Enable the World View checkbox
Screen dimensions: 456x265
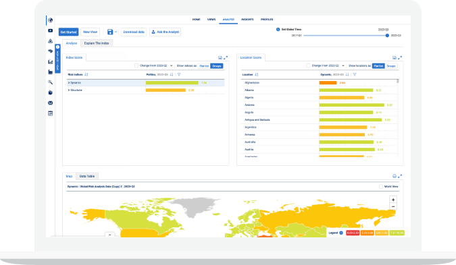pos(381,186)
